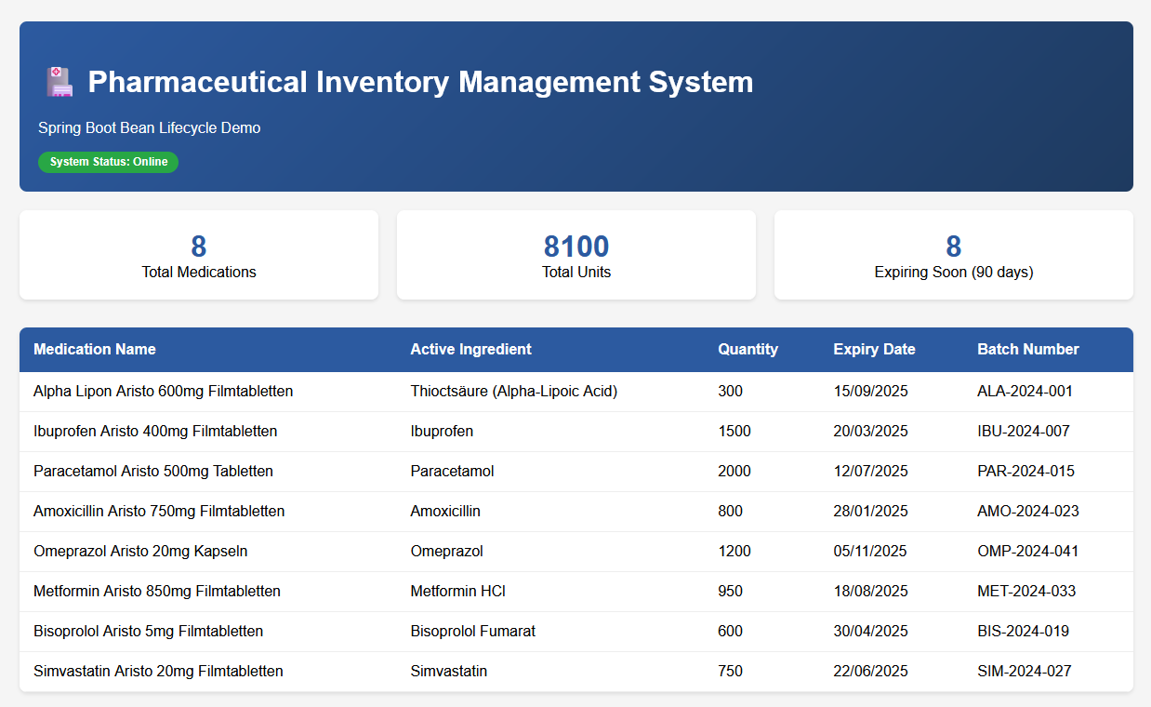Select Simvastatin Aristo 20mg Filmtabletten row
The image size is (1151, 707).
pos(158,672)
